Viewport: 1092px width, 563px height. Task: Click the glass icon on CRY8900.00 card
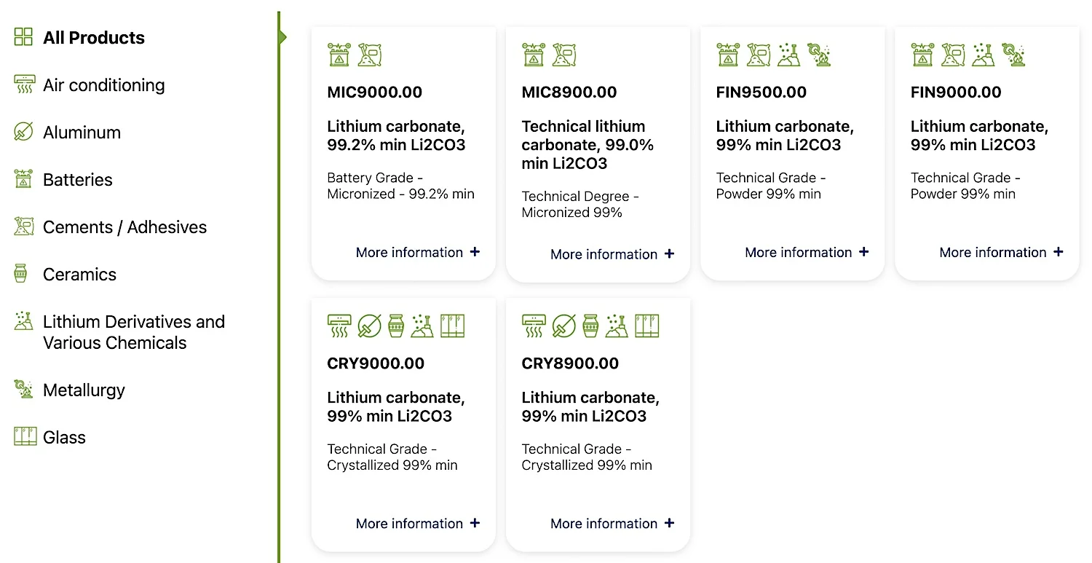coord(646,326)
